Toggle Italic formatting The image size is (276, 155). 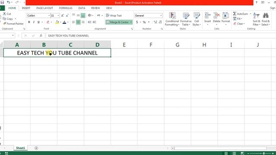click(34, 22)
